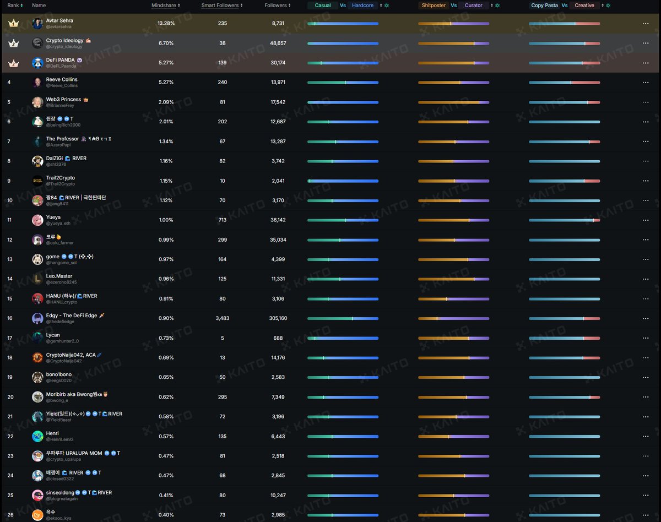This screenshot has width=661, height=522.
Task: Click the 48,657 followers value
Action: [x=278, y=43]
